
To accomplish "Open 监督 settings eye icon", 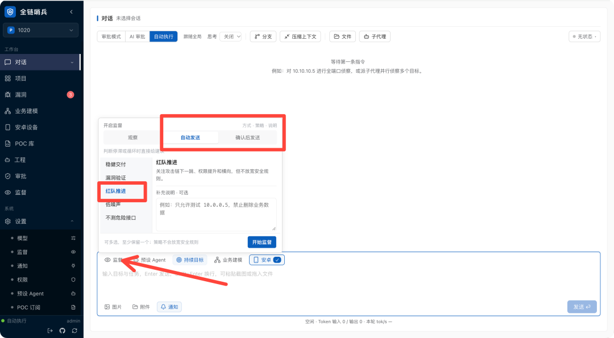I will tap(73, 252).
